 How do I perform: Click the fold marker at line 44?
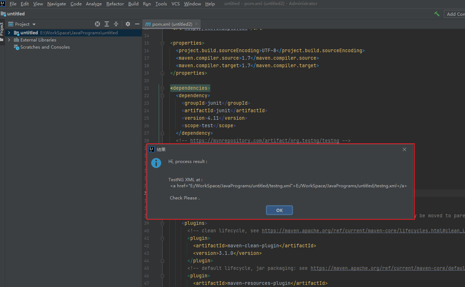[163, 261]
